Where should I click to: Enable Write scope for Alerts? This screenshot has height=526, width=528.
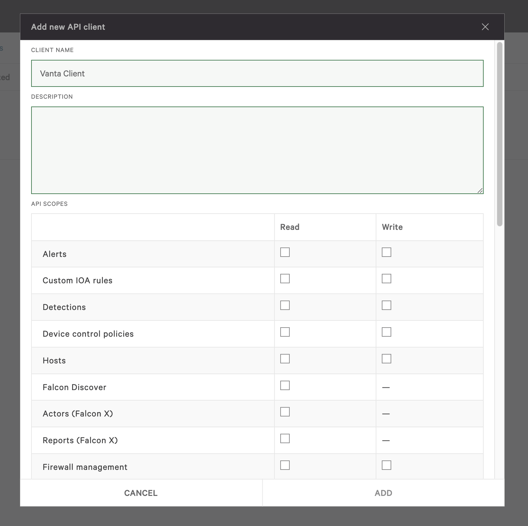point(387,252)
